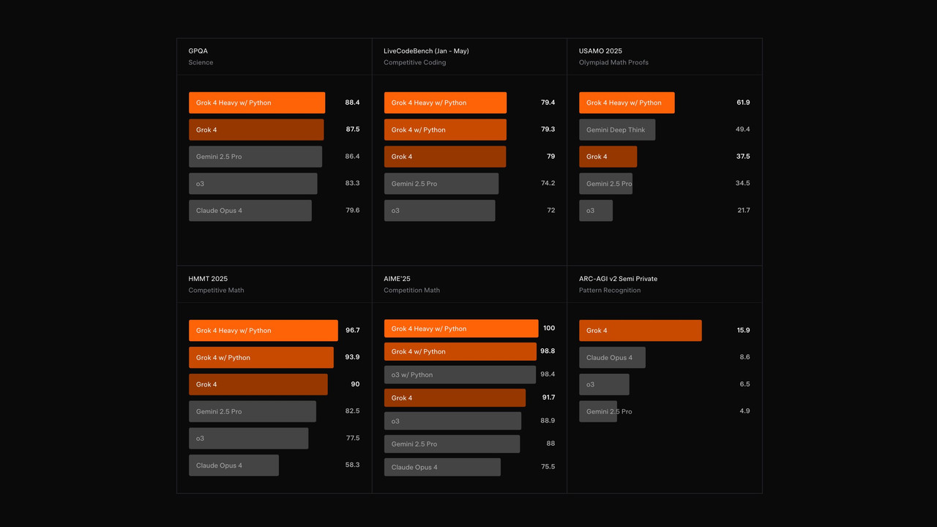The height and width of the screenshot is (527, 937).
Task: Select Gemini 2.5 Pro bar in LiveCodeBench
Action: click(441, 184)
